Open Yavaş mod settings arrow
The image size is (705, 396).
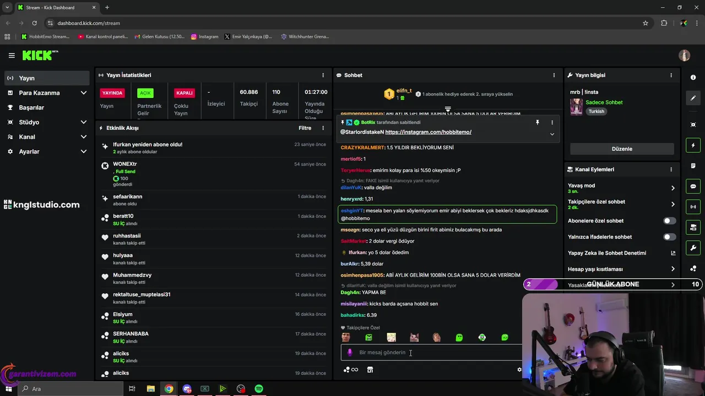click(x=673, y=188)
